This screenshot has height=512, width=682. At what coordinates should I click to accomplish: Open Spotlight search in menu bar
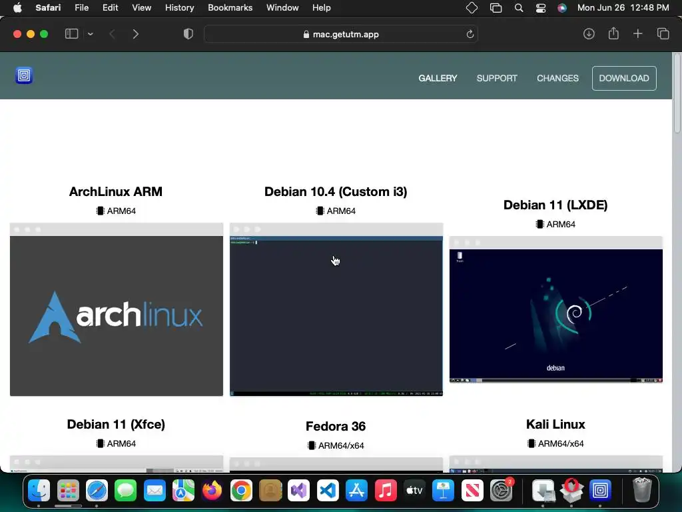[518, 8]
